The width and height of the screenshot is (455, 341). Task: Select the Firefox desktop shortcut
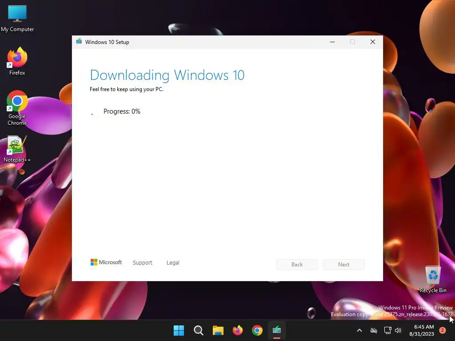point(17,61)
